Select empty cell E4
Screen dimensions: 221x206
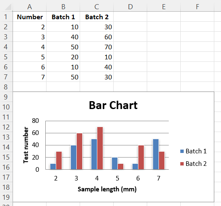click(x=164, y=47)
